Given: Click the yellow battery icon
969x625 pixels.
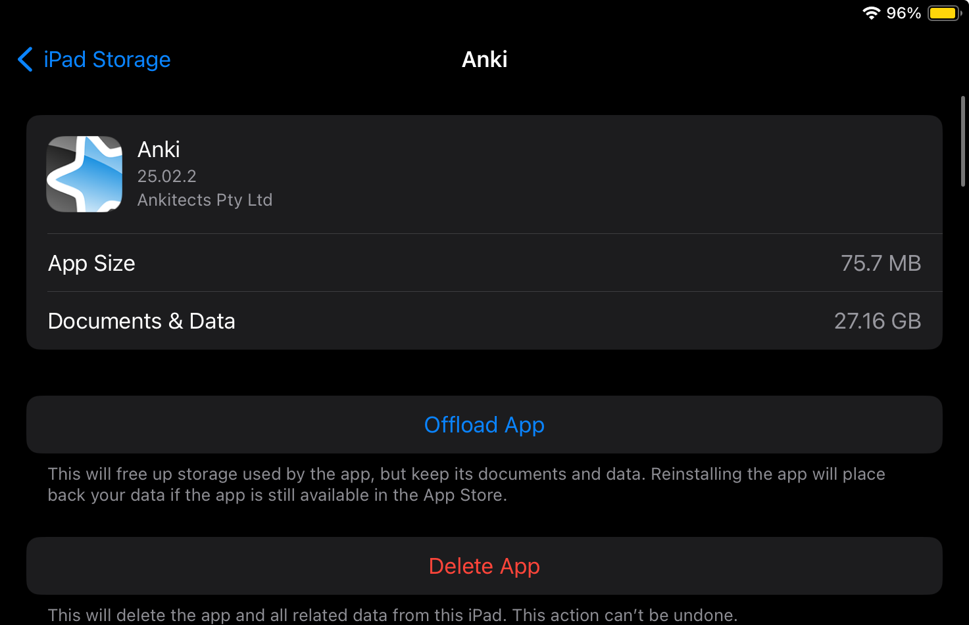Looking at the screenshot, I should (x=944, y=13).
